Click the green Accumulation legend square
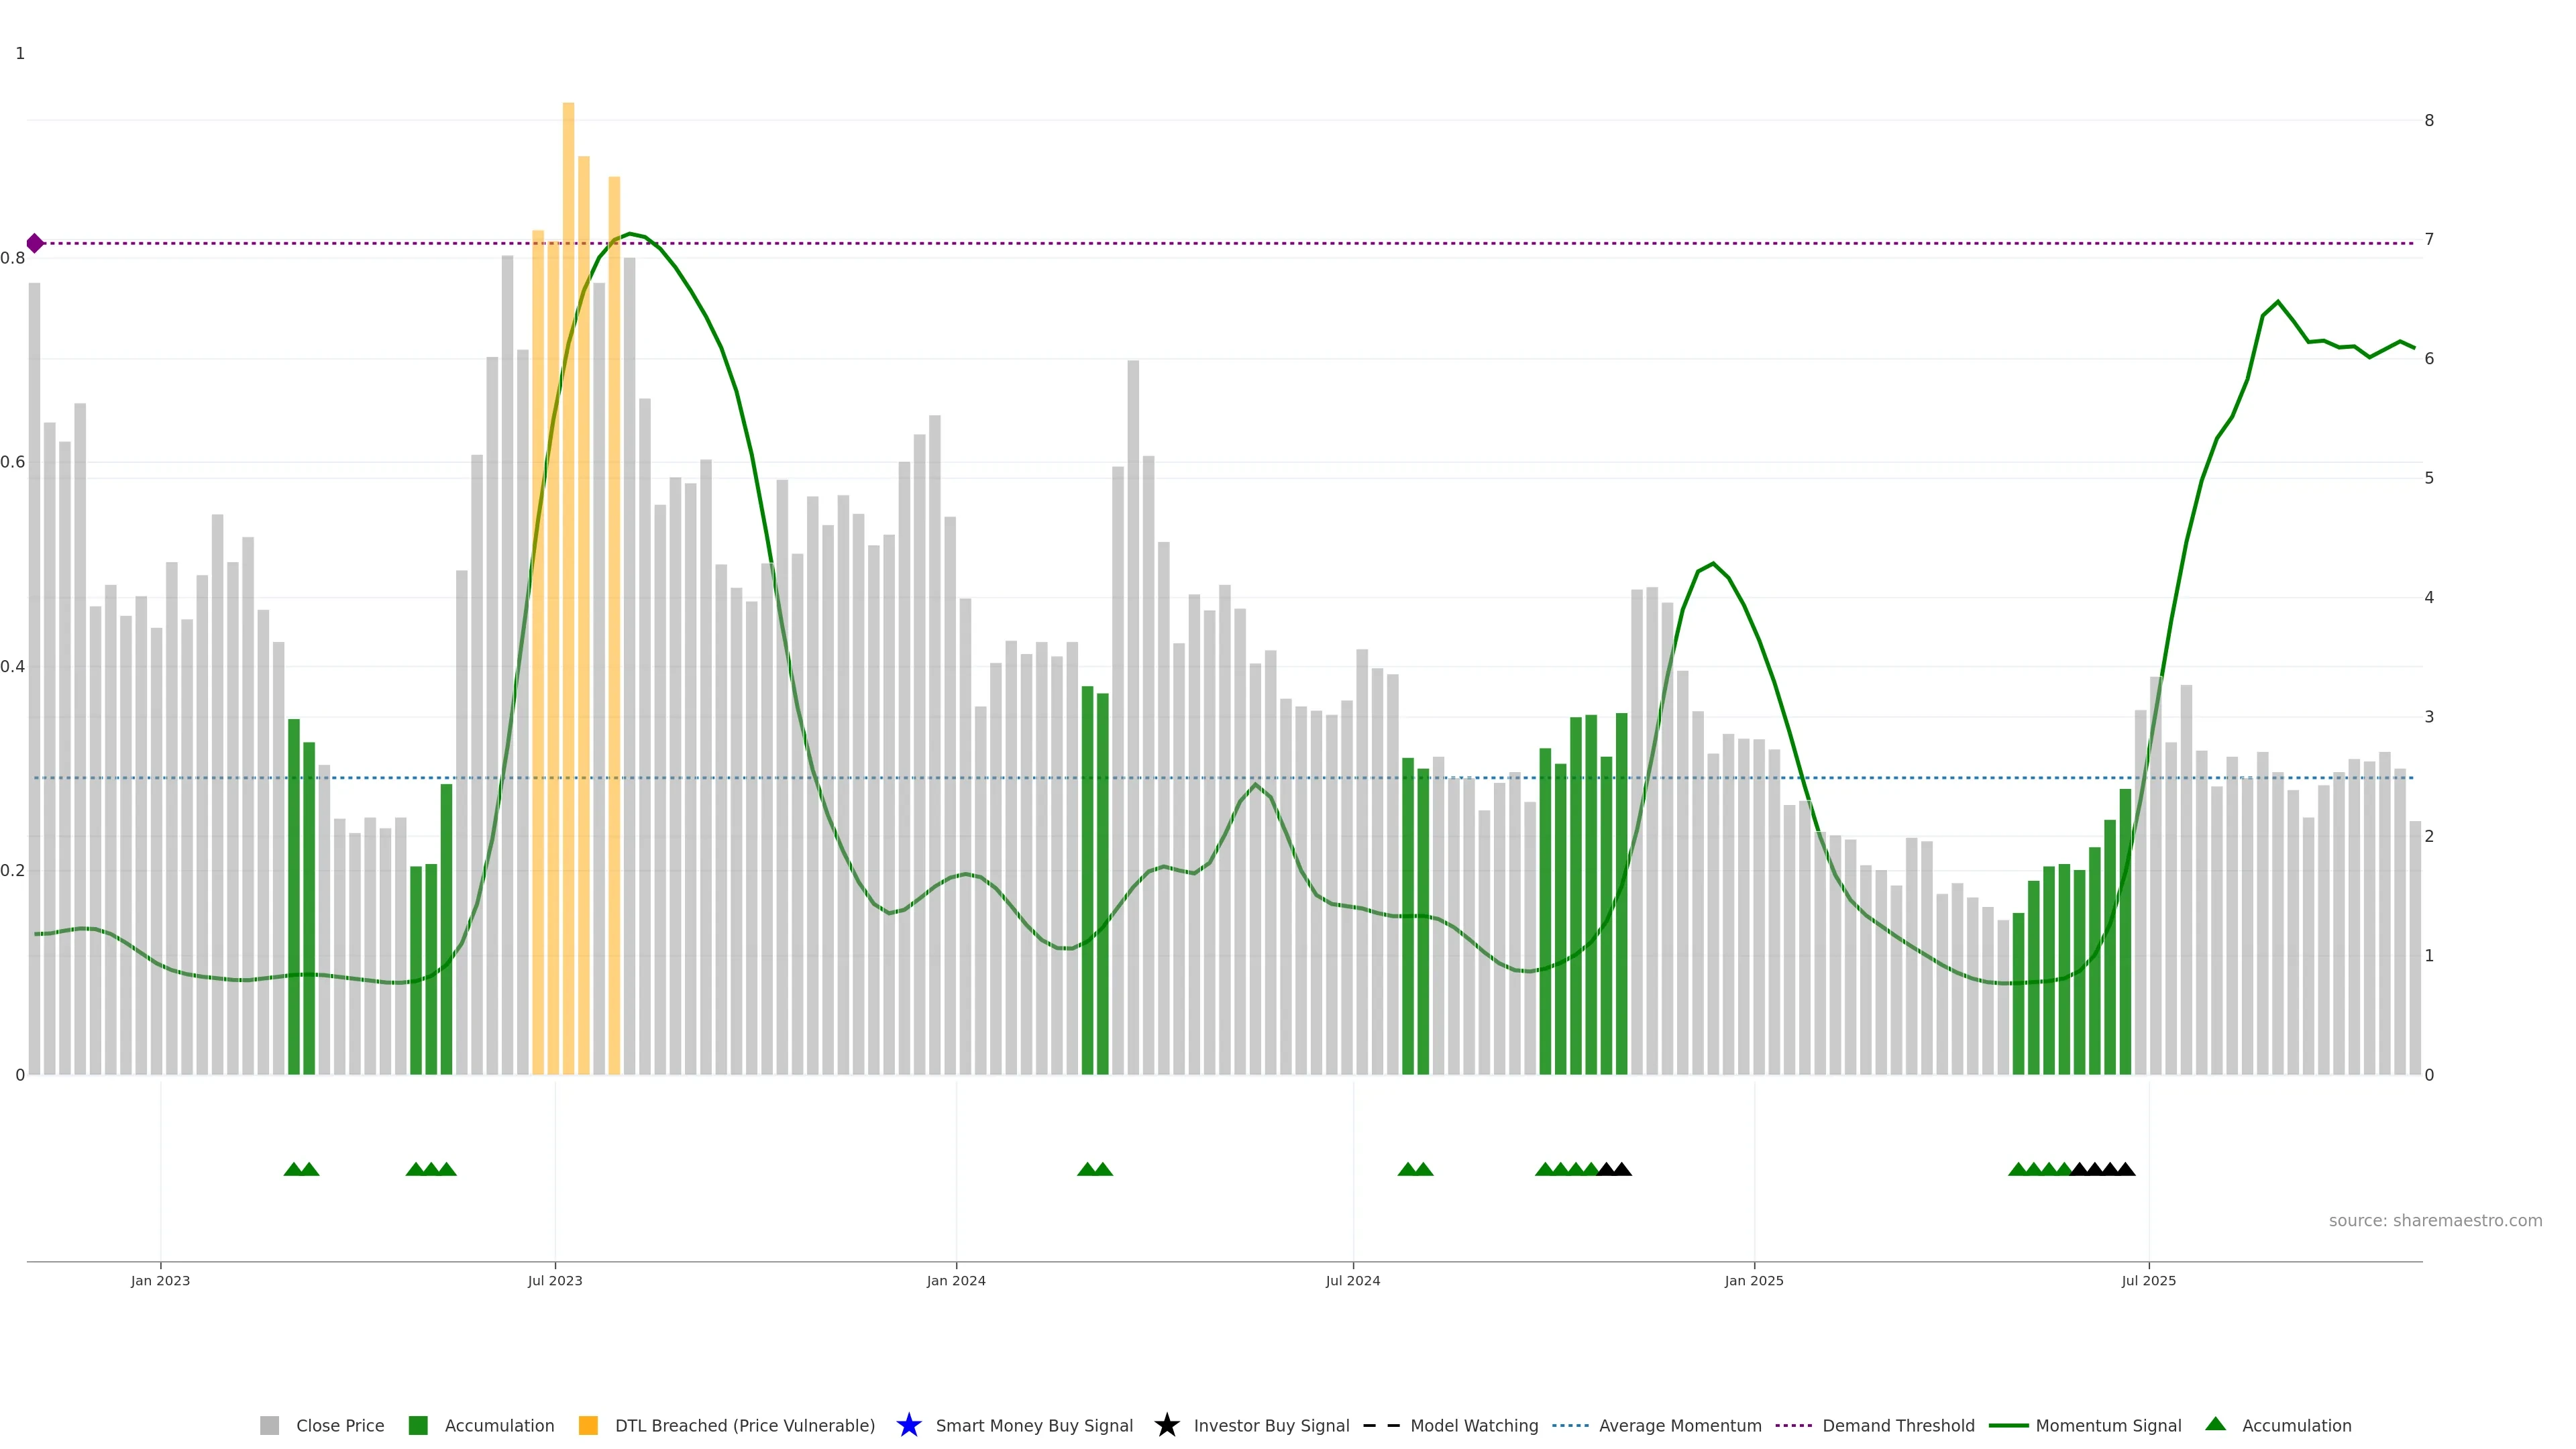Image resolution: width=2576 pixels, height=1449 pixels. click(x=418, y=1425)
